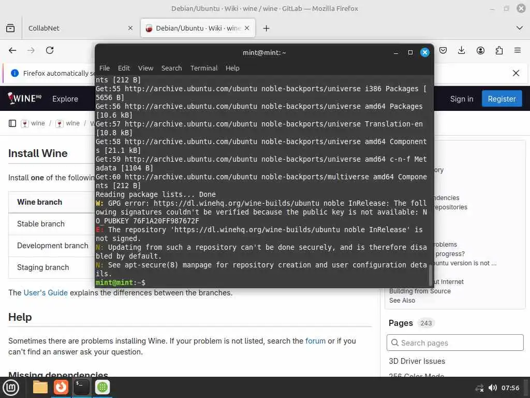Open the Explore link in GitLab header

click(65, 99)
